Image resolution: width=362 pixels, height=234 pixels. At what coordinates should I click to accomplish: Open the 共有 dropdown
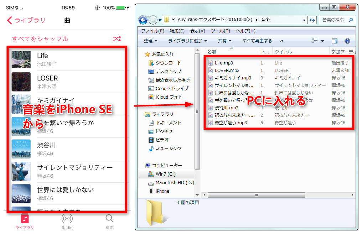point(224,41)
